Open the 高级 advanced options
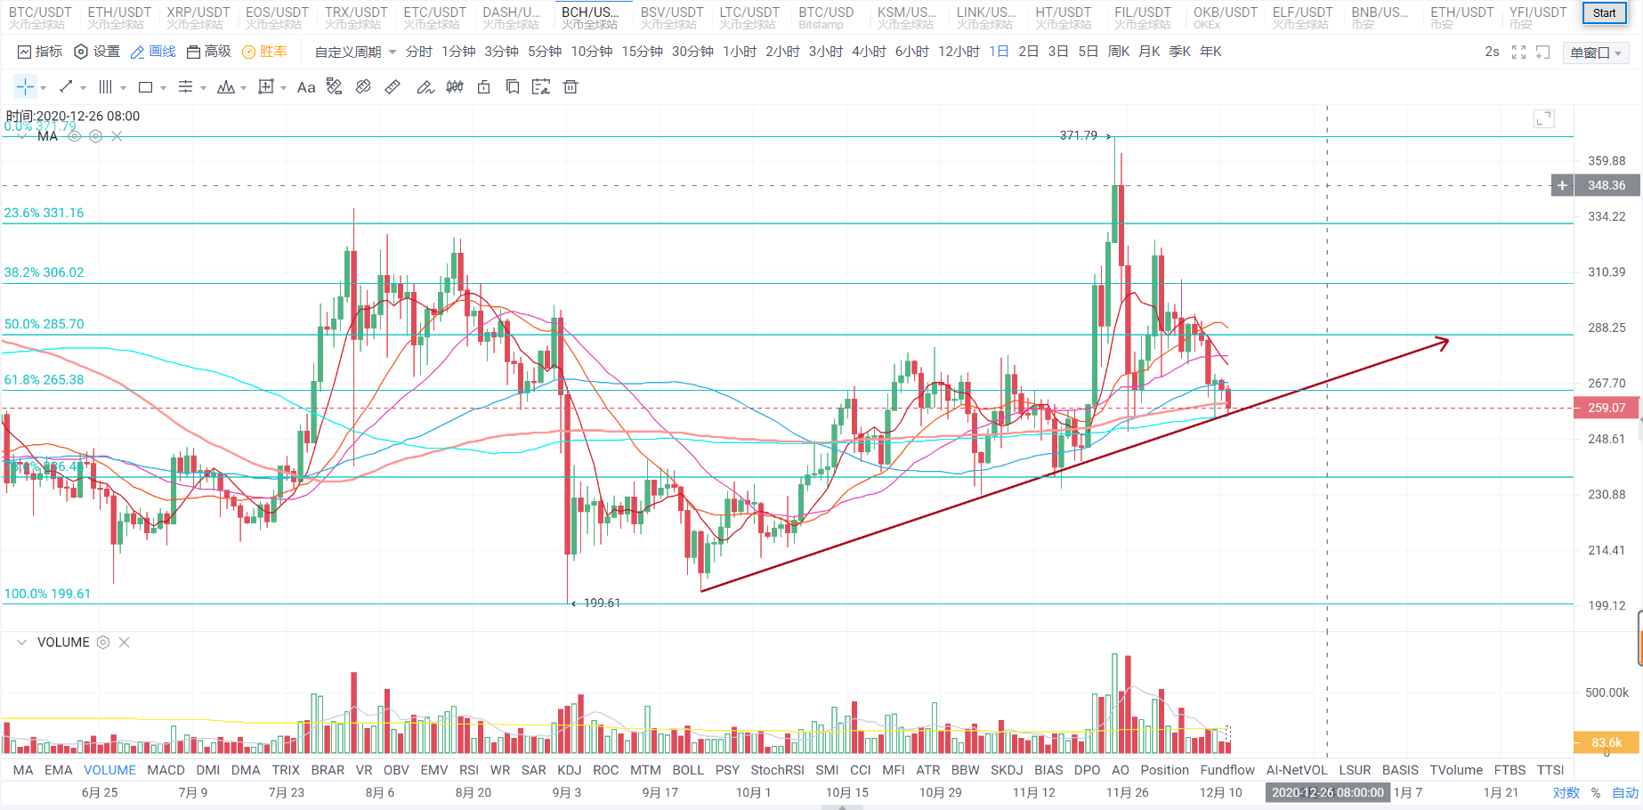 coord(209,52)
